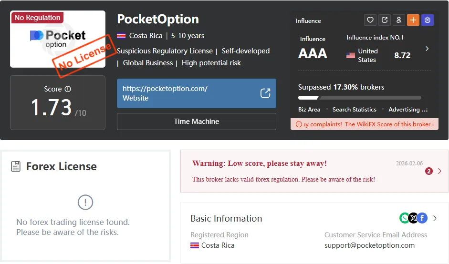The width and height of the screenshot is (449, 264).
Task: Click the PocketOption logo thumbnail
Action: click(58, 39)
